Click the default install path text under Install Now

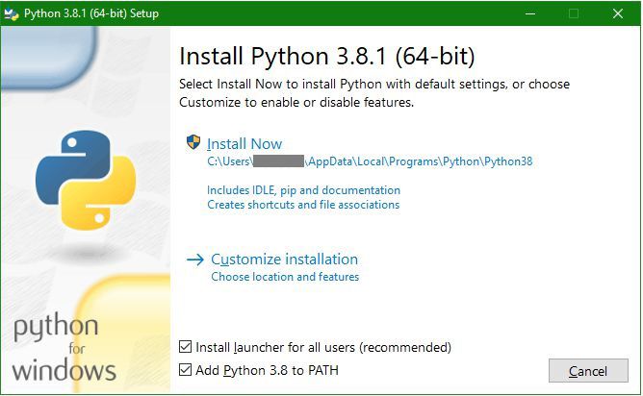370,161
